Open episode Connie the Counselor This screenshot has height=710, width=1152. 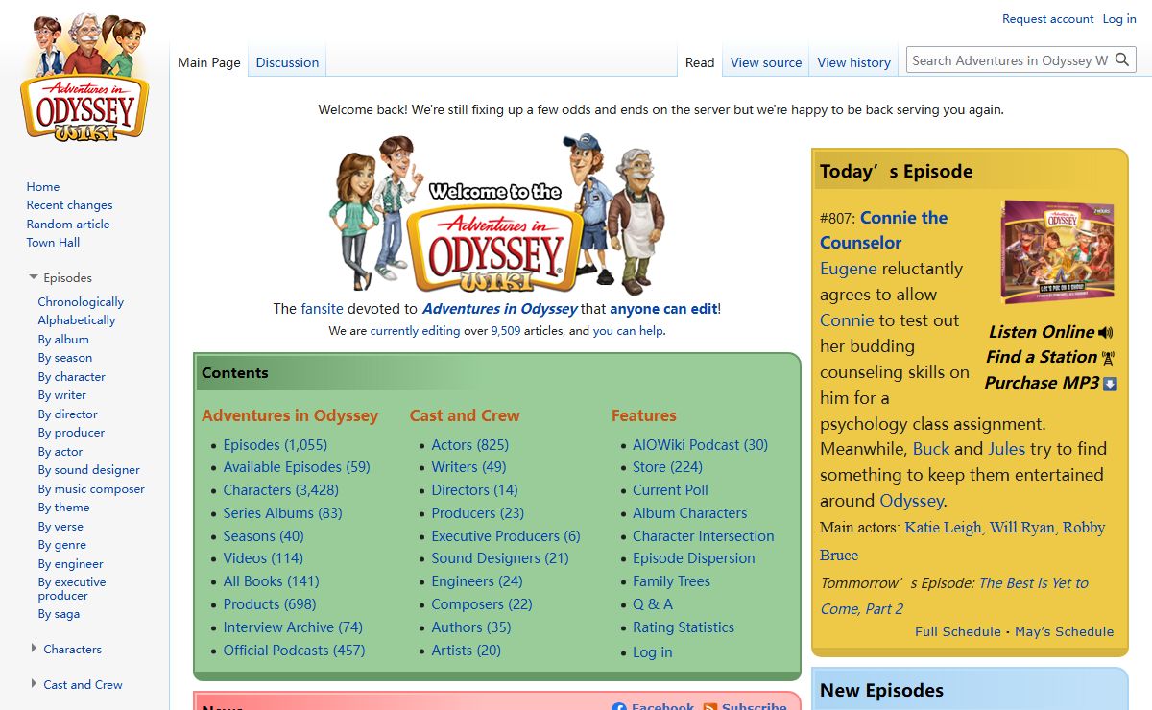(883, 230)
